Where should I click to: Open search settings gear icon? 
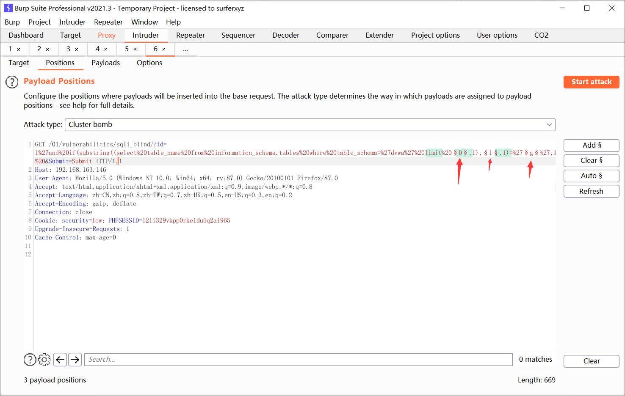click(x=44, y=360)
